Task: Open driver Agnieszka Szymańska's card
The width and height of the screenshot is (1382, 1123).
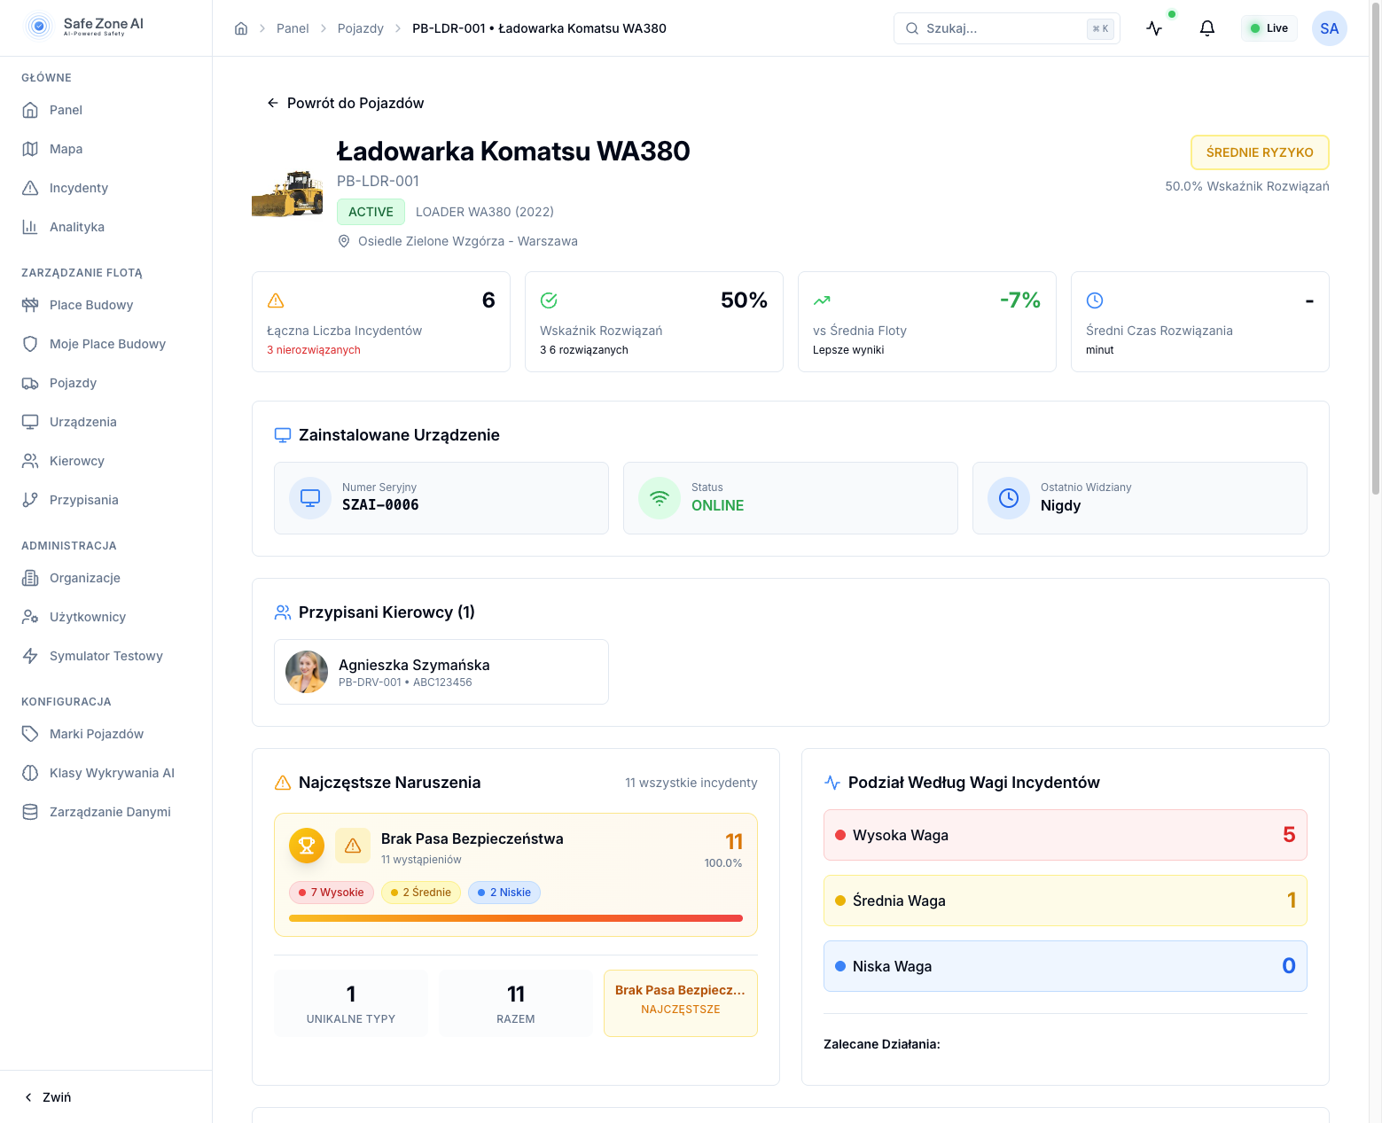Action: point(441,672)
